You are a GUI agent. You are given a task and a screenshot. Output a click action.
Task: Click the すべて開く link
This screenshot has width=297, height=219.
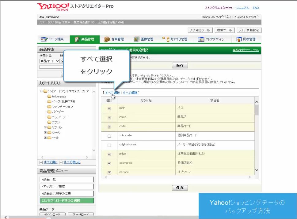click(50, 162)
